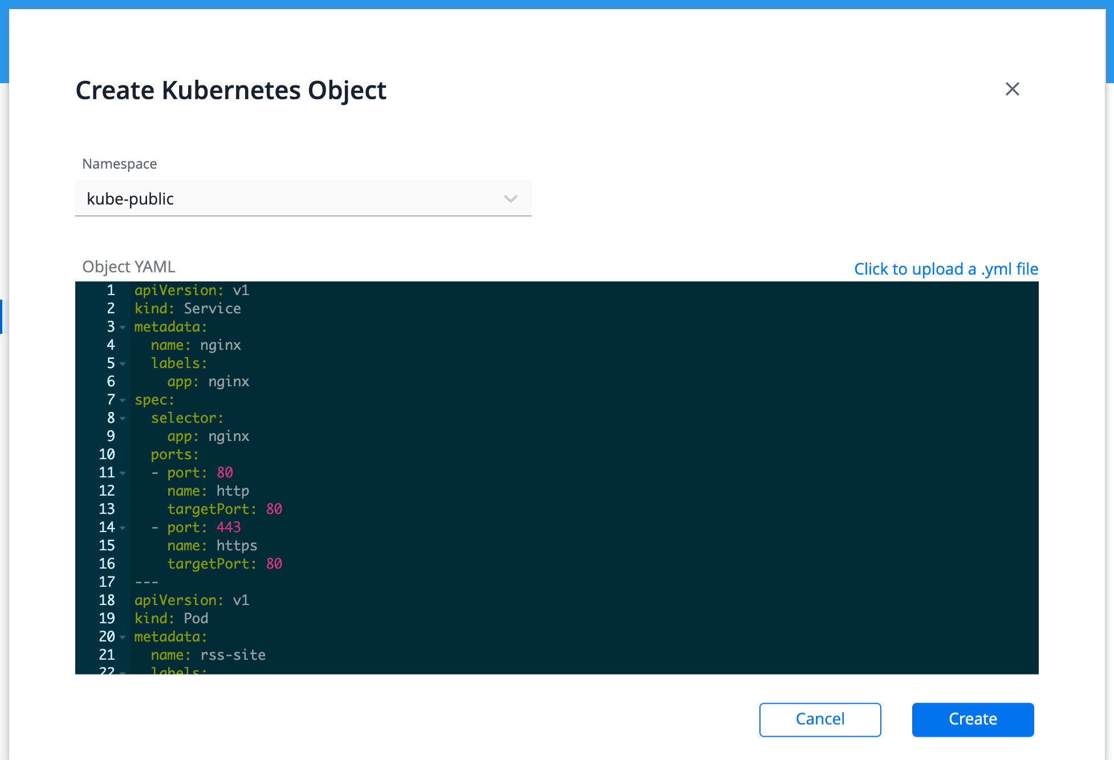
Task: Click the name: rss-site line
Action: (x=208, y=655)
